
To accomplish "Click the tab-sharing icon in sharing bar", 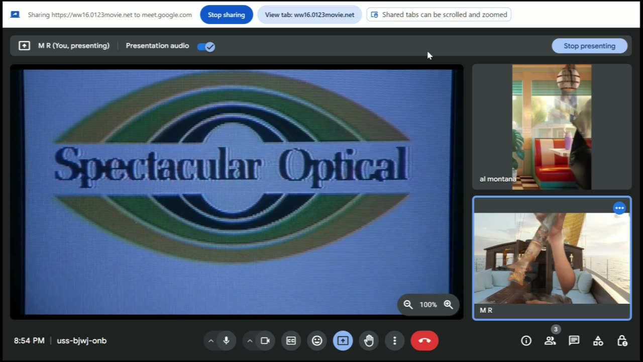I will (x=15, y=15).
